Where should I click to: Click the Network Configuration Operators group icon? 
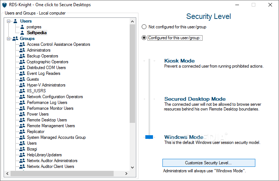tap(22, 97)
